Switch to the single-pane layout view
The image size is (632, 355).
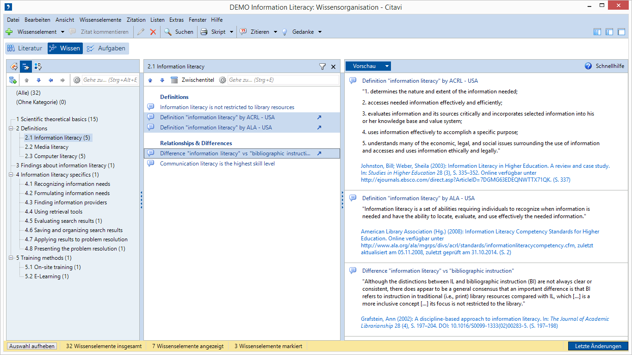(621, 32)
